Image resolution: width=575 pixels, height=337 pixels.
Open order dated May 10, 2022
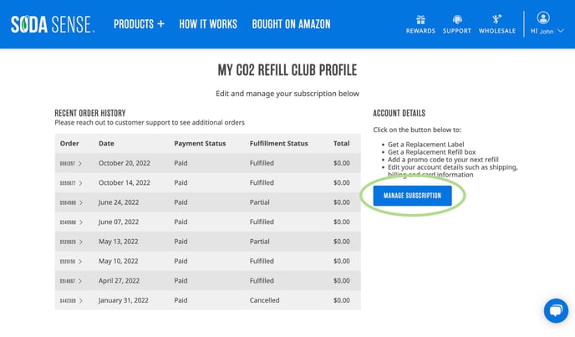pos(71,262)
